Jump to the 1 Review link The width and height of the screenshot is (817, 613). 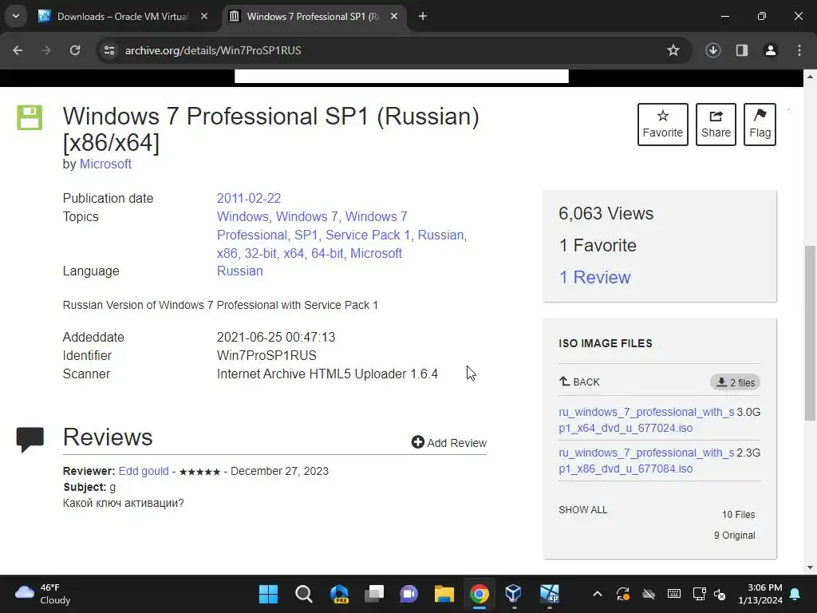tap(594, 277)
